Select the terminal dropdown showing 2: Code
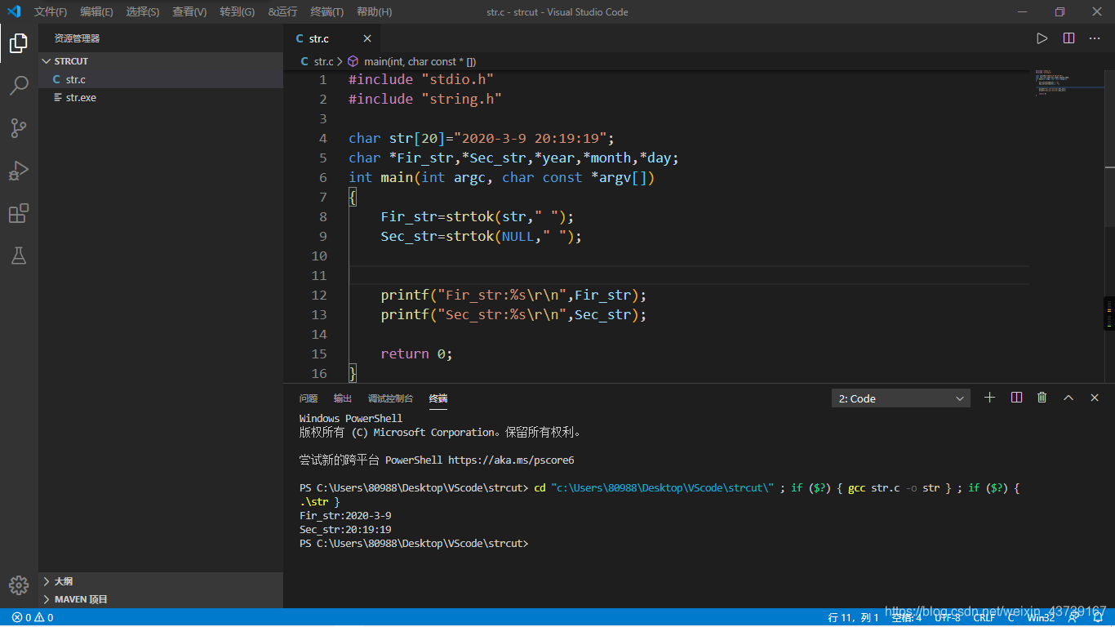1115x627 pixels. click(x=901, y=398)
